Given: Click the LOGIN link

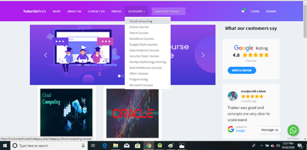Looking at the screenshot, I should pos(255,11).
